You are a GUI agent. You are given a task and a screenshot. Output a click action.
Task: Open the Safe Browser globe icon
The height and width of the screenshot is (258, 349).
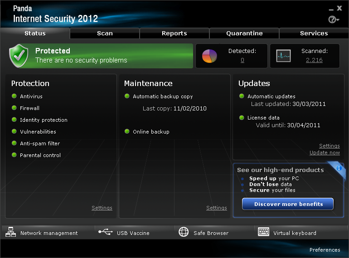coord(184,233)
